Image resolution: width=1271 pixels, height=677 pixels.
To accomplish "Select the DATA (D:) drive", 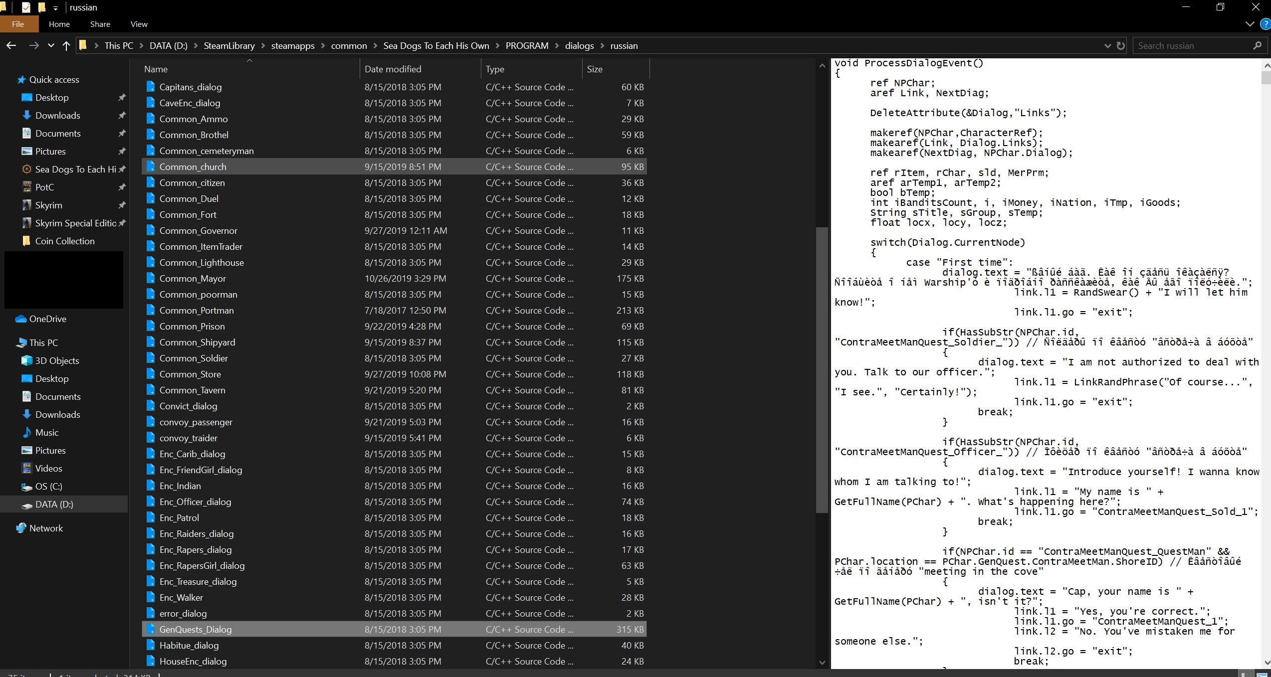I will pos(54,504).
